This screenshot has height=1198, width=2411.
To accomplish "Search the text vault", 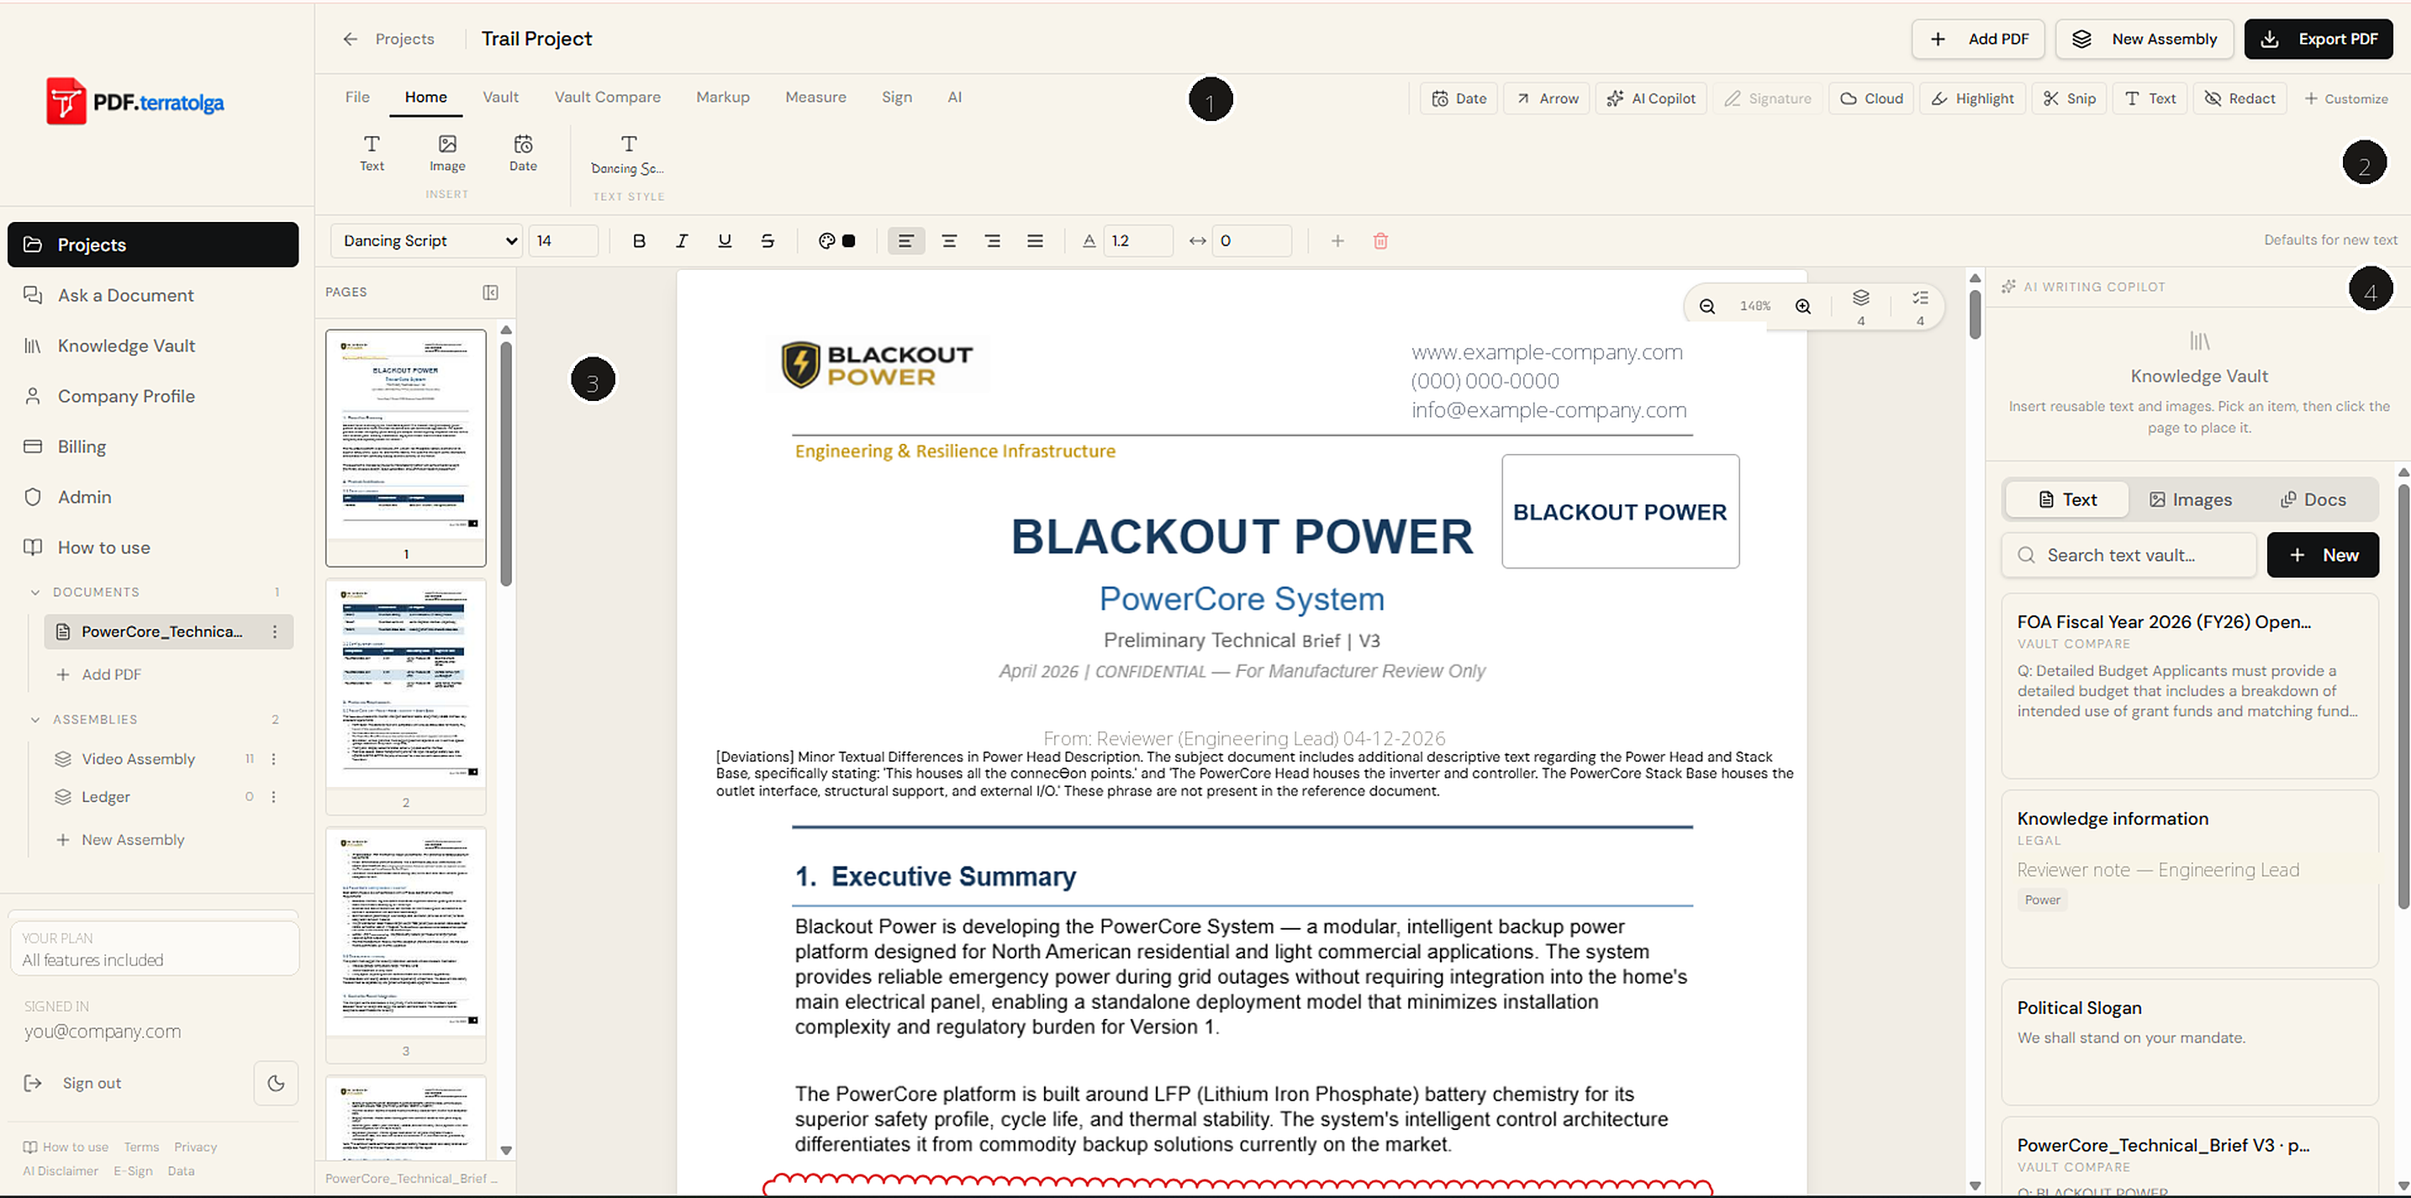I will click(2129, 555).
